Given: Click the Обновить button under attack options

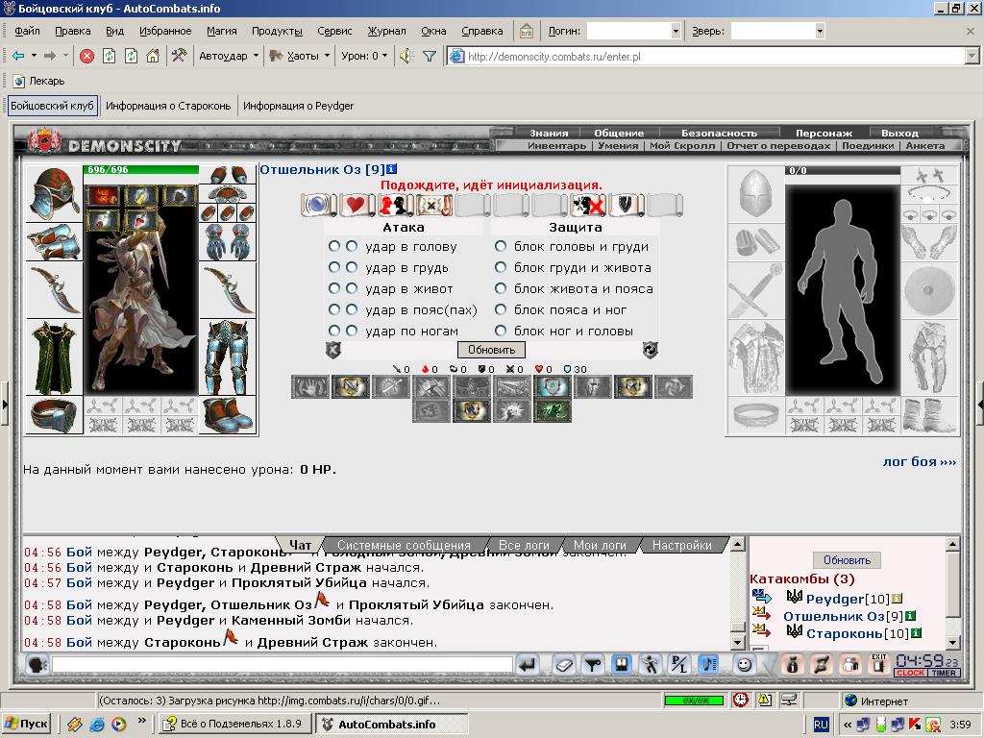Looking at the screenshot, I should tap(491, 350).
